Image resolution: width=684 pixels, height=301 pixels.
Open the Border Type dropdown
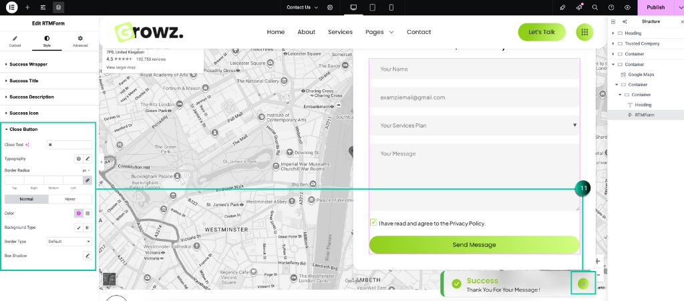tap(69, 242)
